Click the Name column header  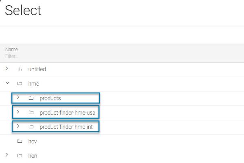pos(11,50)
